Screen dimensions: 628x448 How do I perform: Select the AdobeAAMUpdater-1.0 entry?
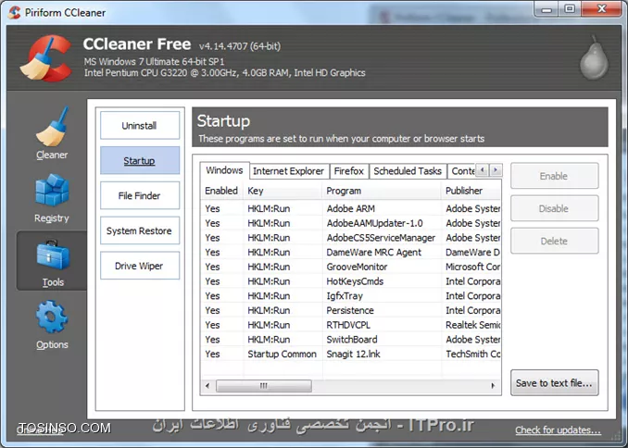click(x=350, y=223)
